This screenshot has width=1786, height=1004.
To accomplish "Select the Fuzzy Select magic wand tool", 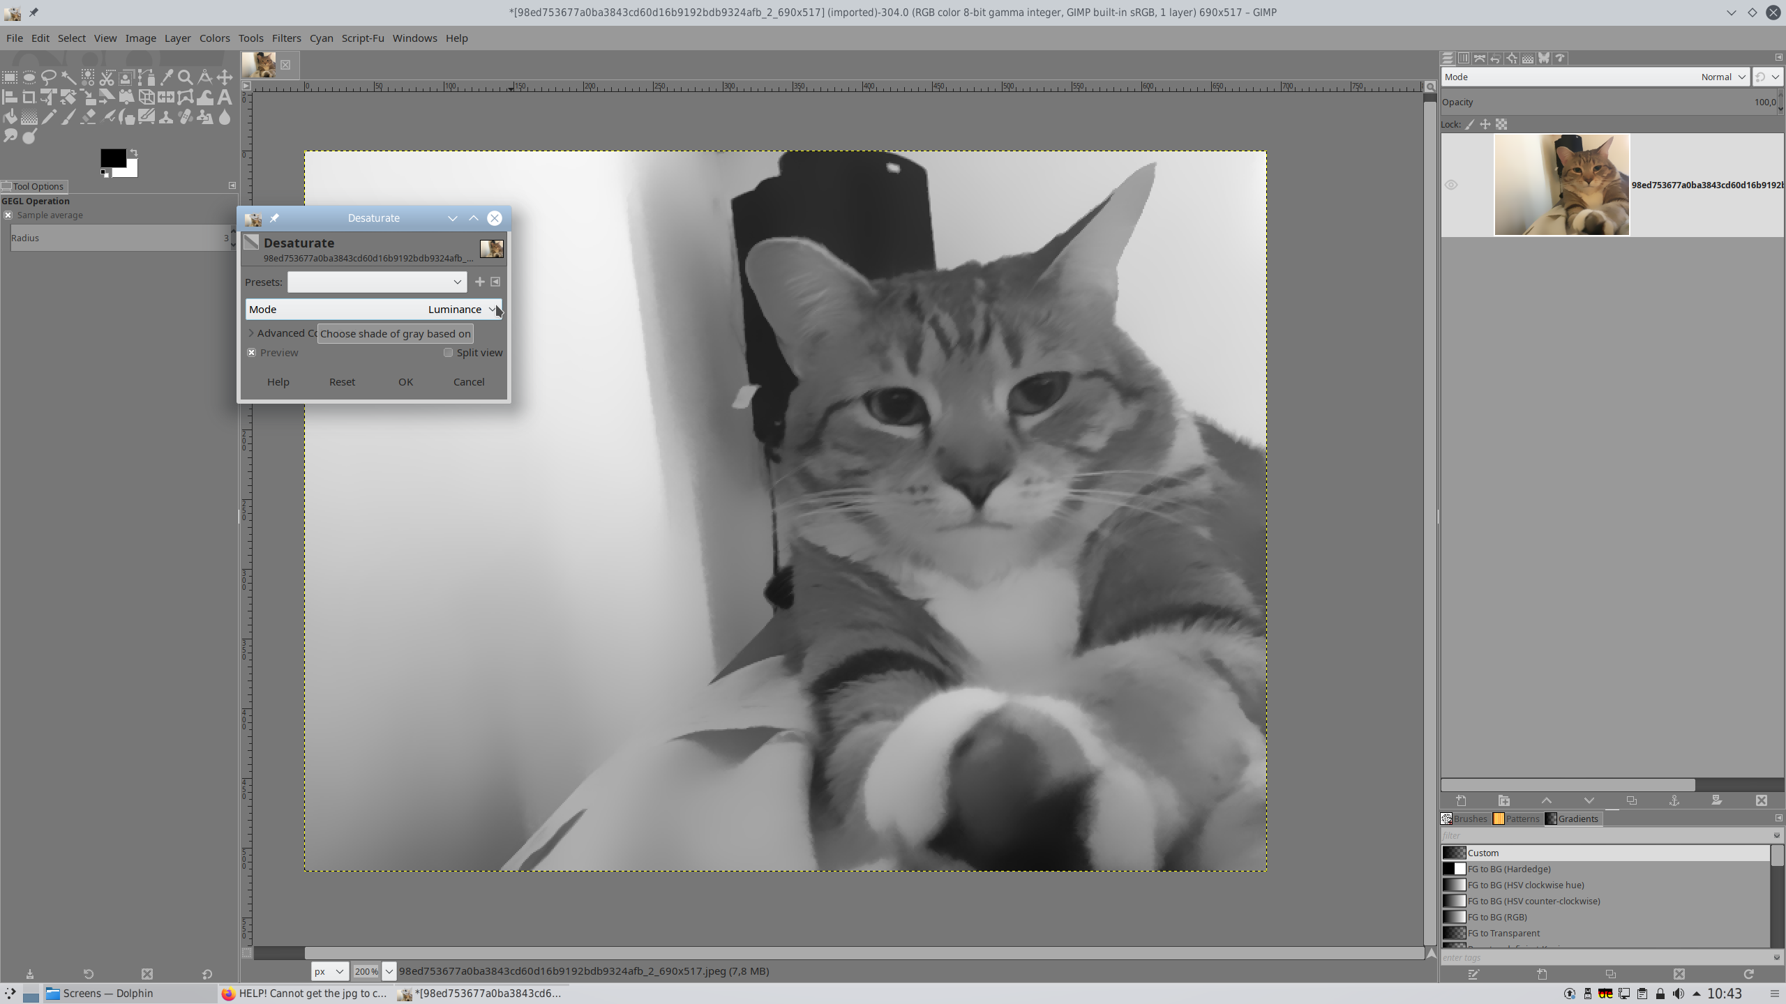I will [x=68, y=77].
